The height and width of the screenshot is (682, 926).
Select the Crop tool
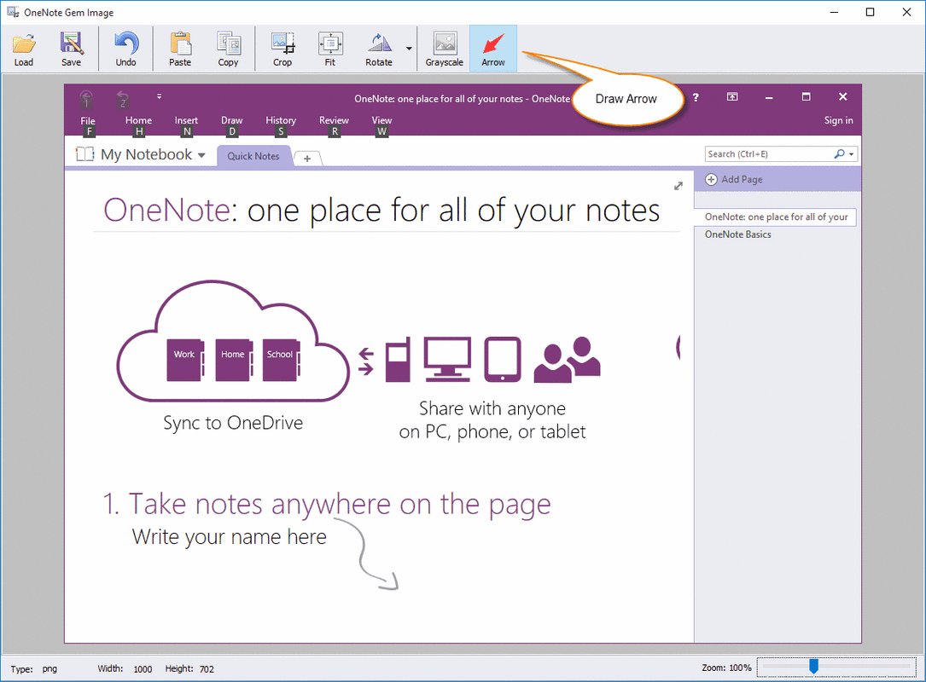[282, 49]
